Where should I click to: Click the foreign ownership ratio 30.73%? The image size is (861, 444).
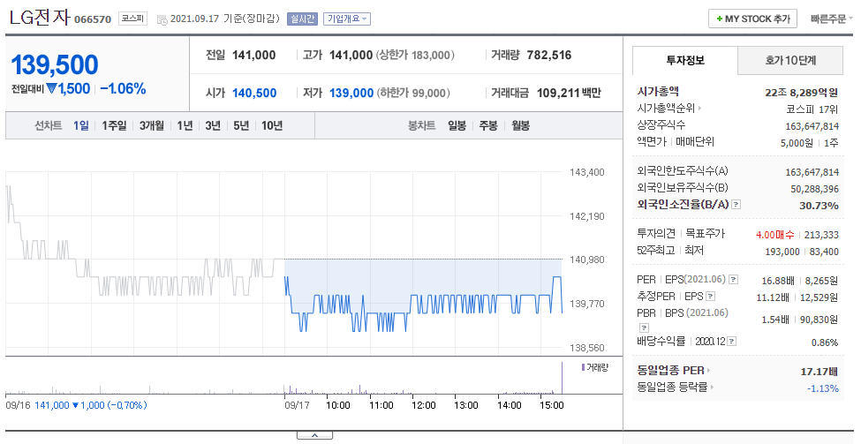point(819,206)
